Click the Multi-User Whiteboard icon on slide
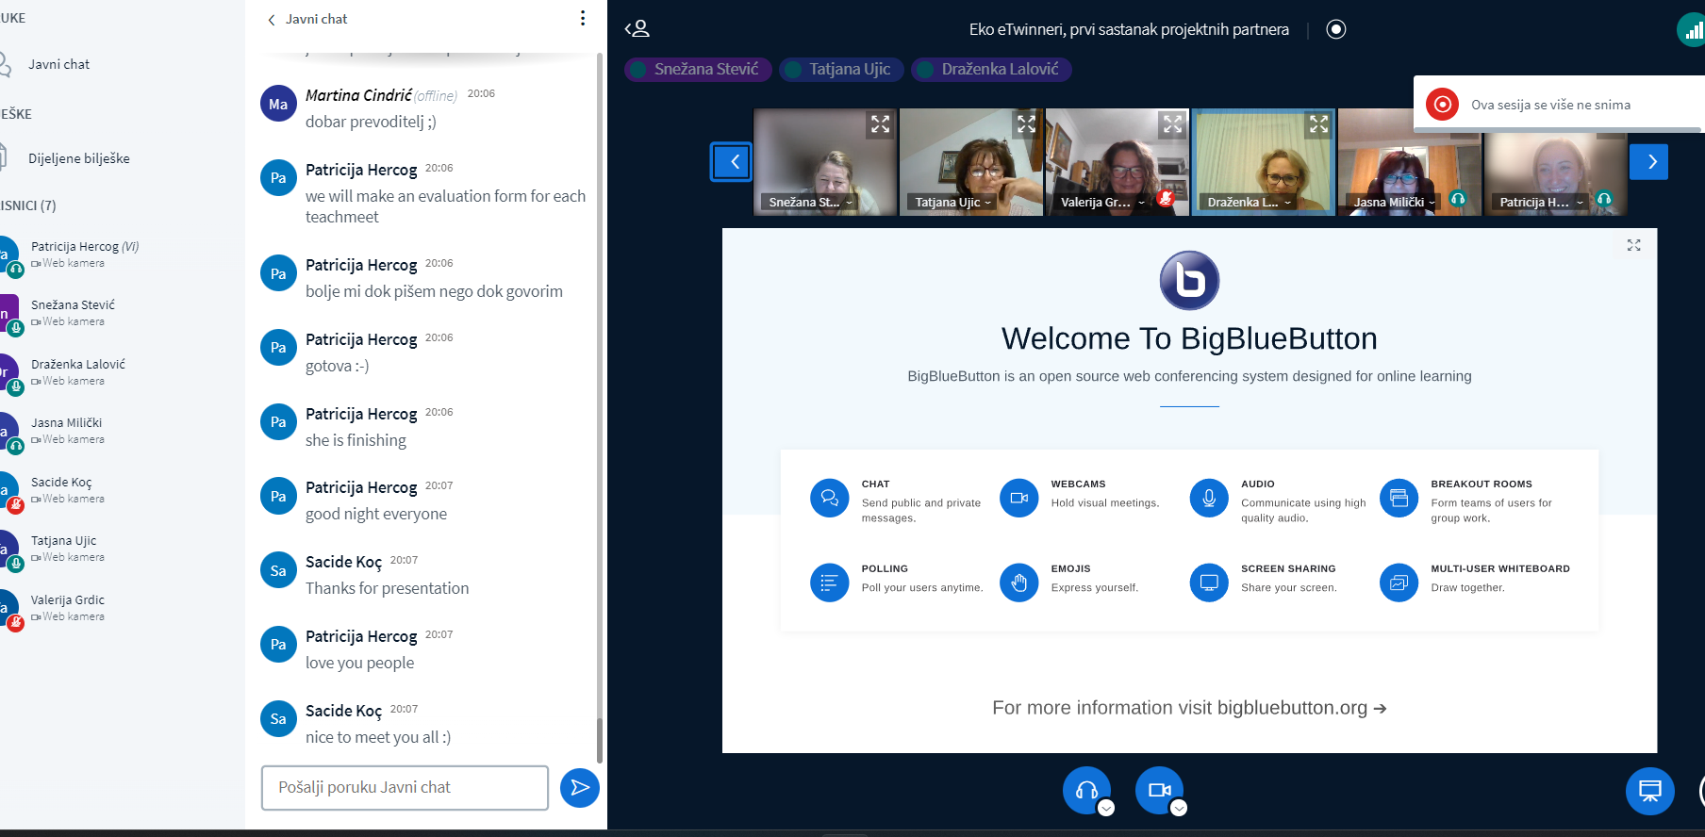This screenshot has width=1705, height=837. (1399, 583)
